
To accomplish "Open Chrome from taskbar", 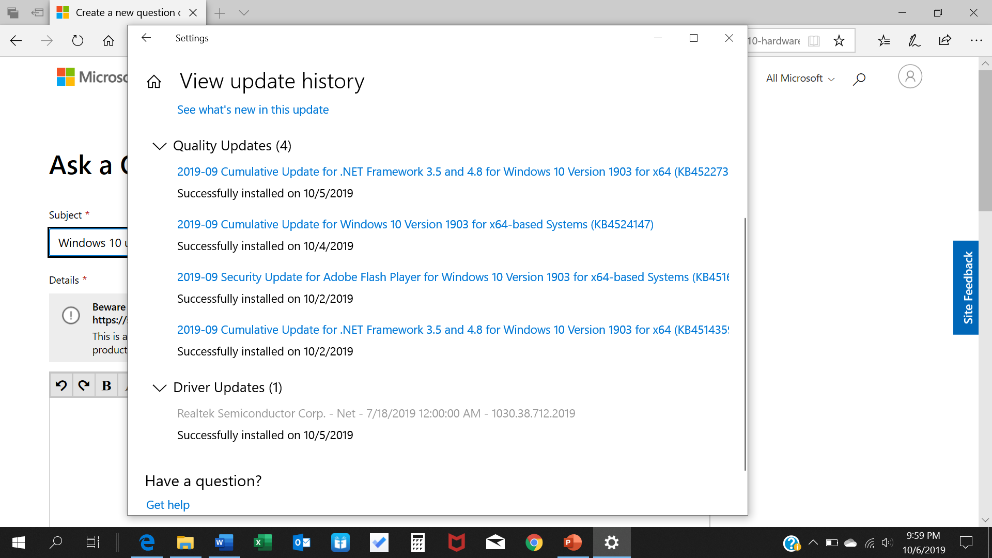I will coord(534,542).
